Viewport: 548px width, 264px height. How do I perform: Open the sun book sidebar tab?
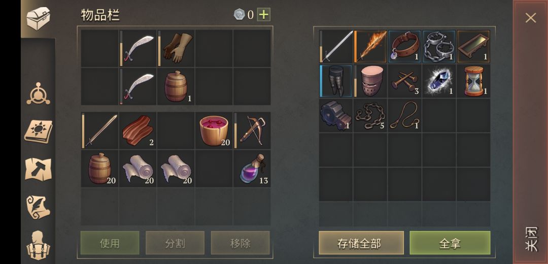pos(38,131)
